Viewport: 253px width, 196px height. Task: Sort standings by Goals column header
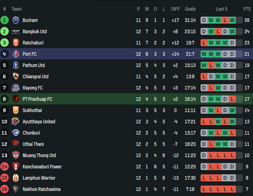point(190,9)
